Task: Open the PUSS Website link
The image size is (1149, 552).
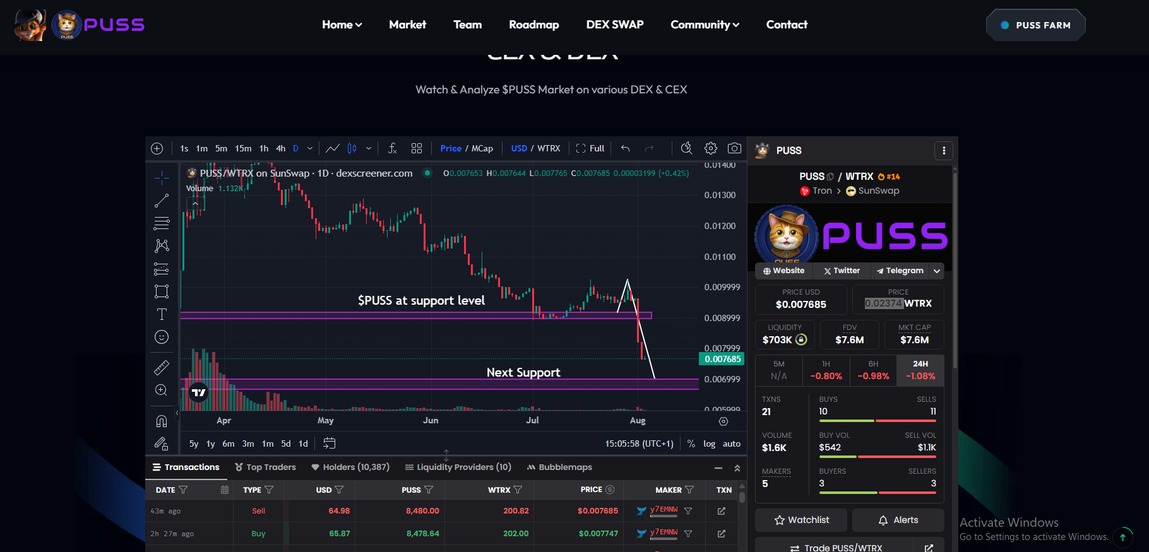Action: [783, 271]
